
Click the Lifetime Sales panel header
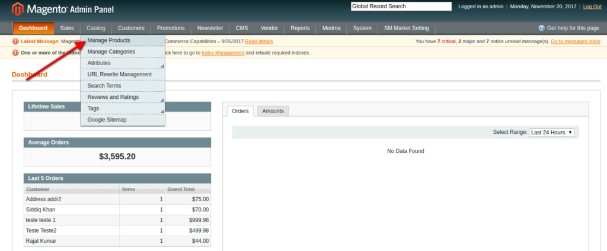(117, 107)
